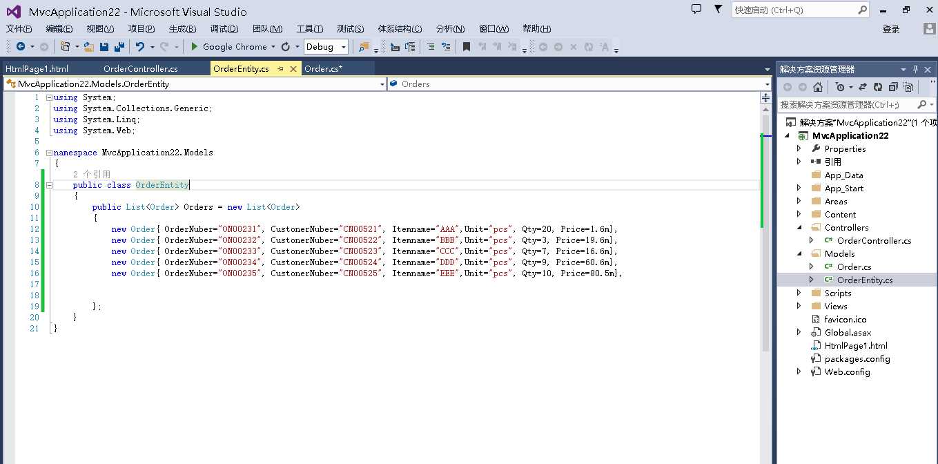Close the Solution Explorer panel
Viewport: 938px width, 464px height.
[928, 69]
